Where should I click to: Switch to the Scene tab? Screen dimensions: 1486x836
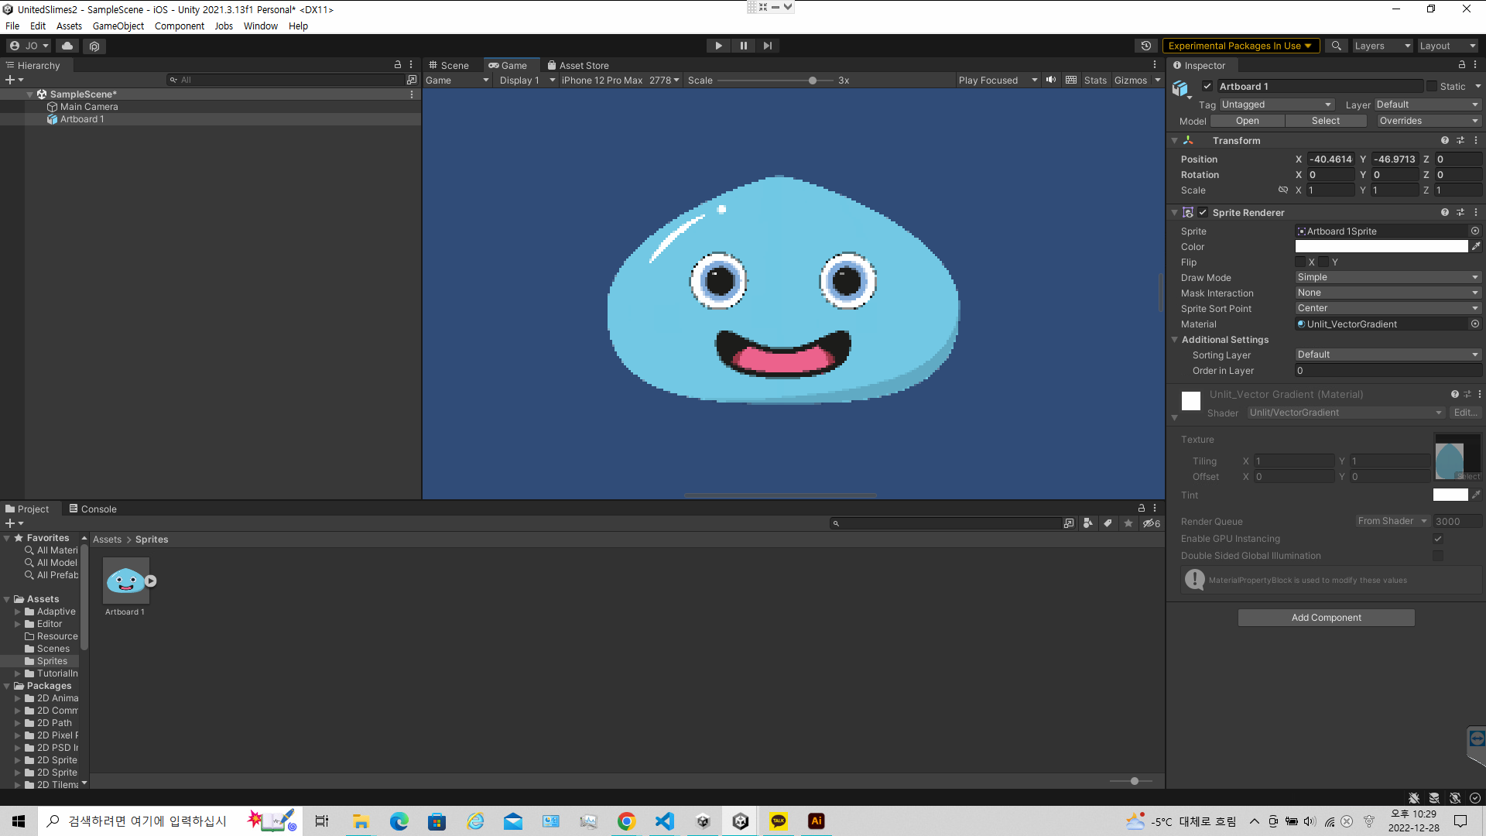click(x=449, y=65)
